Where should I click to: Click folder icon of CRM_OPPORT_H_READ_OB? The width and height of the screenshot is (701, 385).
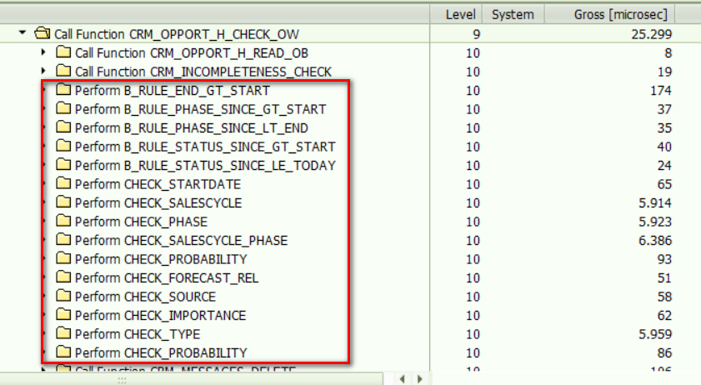(63, 52)
